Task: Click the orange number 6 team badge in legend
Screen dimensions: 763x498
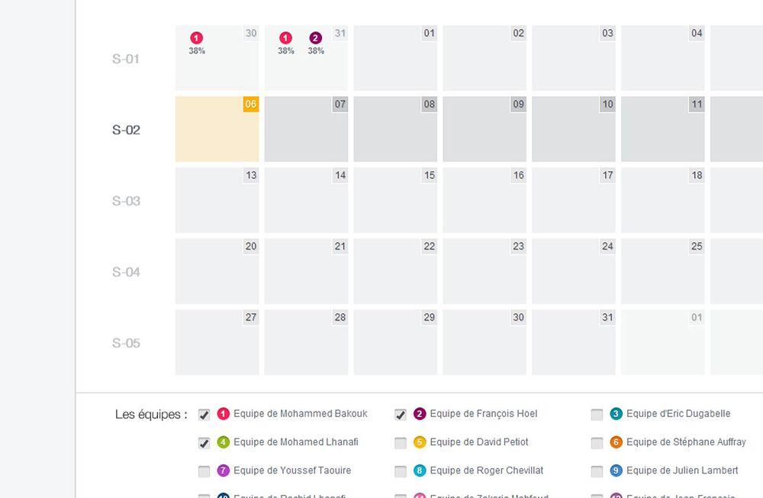Action: pos(617,442)
